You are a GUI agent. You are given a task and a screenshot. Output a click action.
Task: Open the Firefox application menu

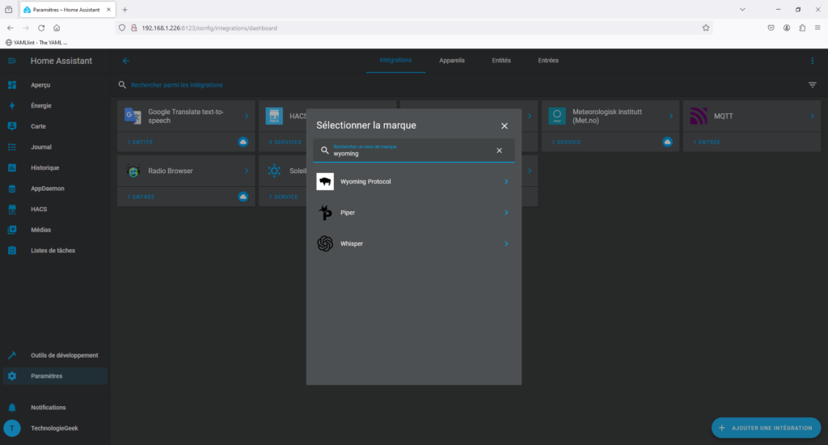click(x=817, y=28)
